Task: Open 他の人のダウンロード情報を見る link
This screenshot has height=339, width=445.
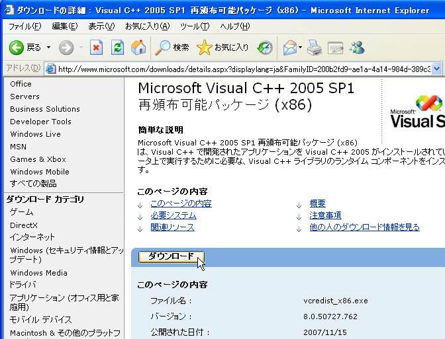Action: click(364, 227)
